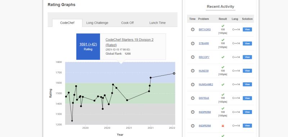View the solution for BRTXORS
The width and height of the screenshot is (288, 137).
pos(247,29)
